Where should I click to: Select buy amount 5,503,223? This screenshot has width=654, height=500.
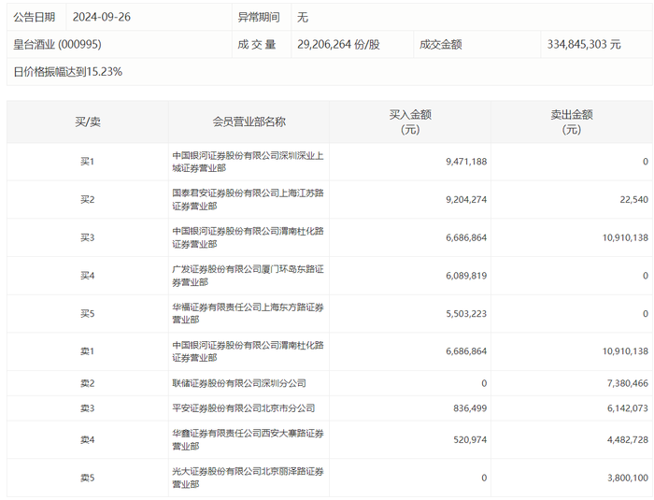pyautogui.click(x=466, y=313)
